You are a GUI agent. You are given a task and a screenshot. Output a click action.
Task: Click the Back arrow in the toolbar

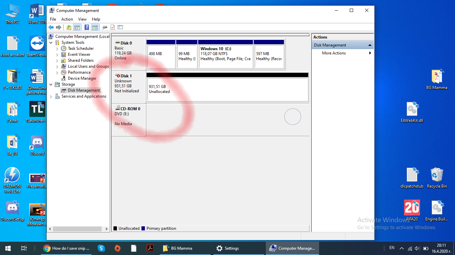pos(51,27)
